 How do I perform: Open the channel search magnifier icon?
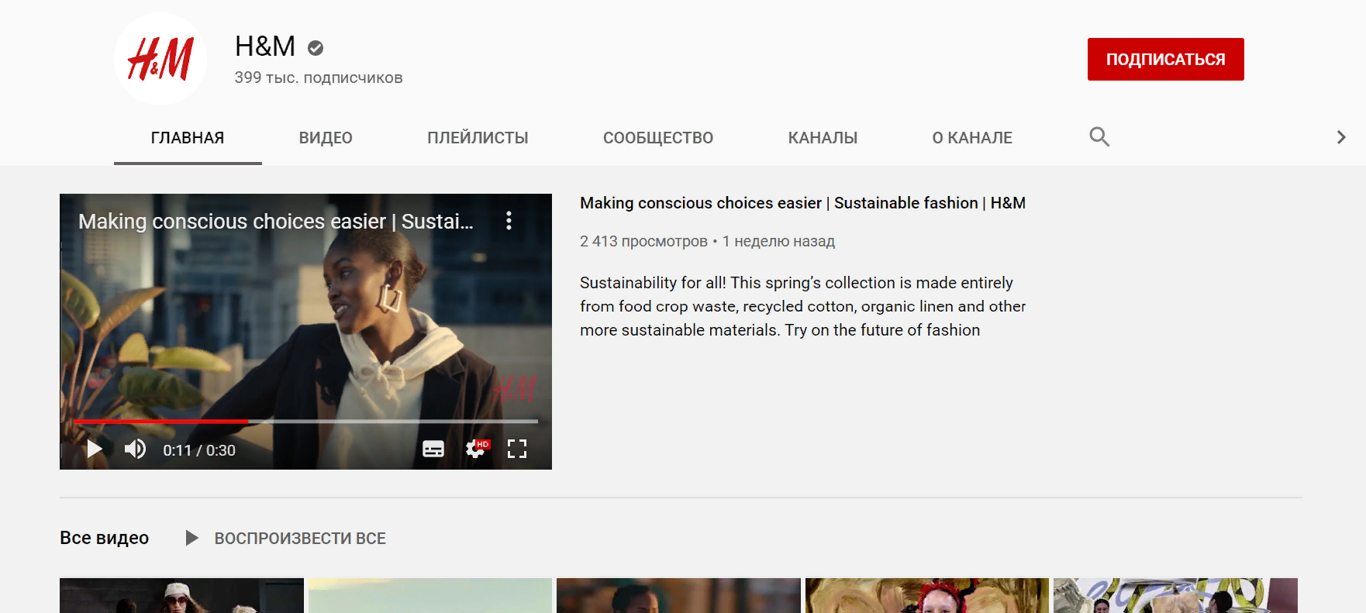point(1099,137)
